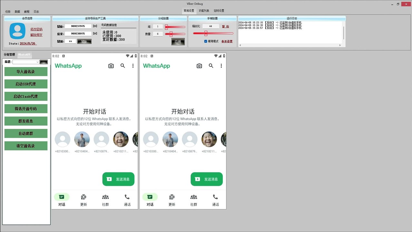Screen dimensions: 412x232
Task: Click right arrow of log horizontal scrollbar
Action: point(340,45)
